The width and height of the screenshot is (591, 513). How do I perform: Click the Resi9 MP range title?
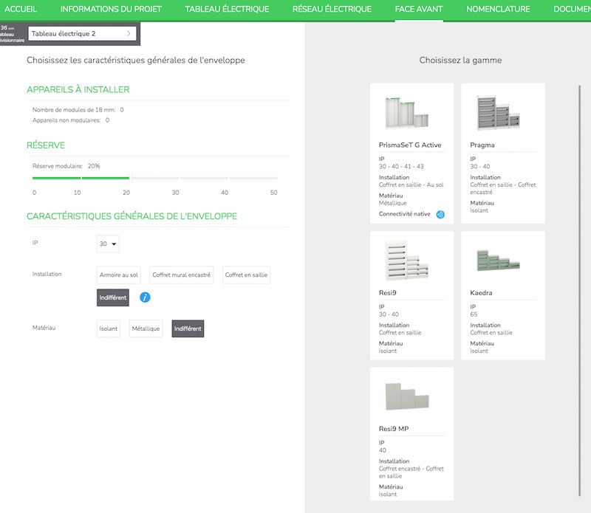pos(394,429)
